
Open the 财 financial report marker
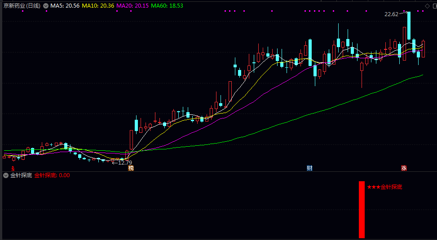point(309,168)
